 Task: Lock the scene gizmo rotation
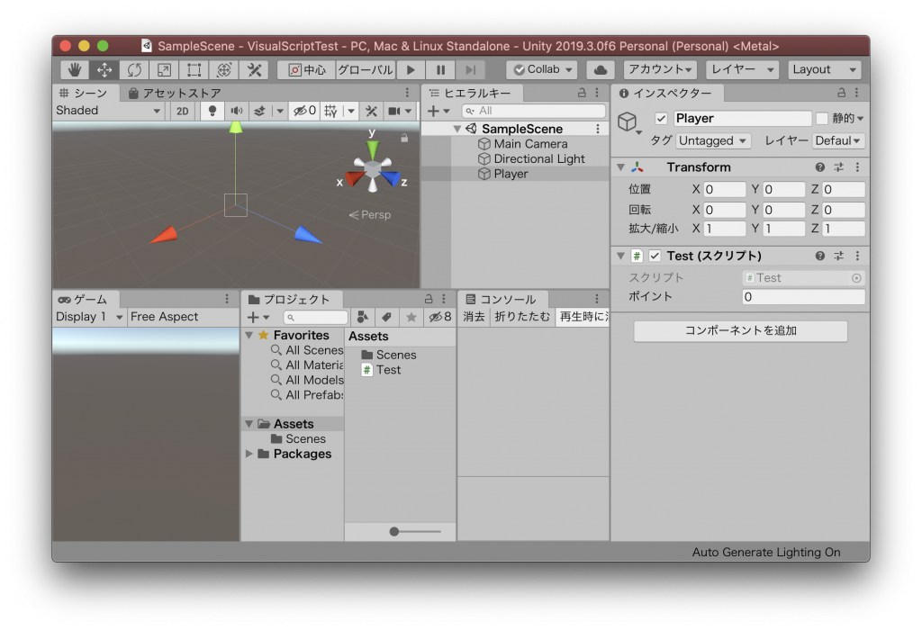[x=404, y=138]
